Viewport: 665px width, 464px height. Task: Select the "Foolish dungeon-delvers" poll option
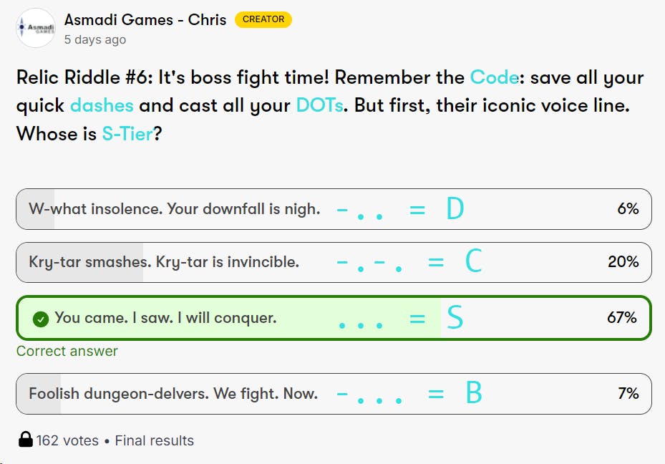(173, 393)
